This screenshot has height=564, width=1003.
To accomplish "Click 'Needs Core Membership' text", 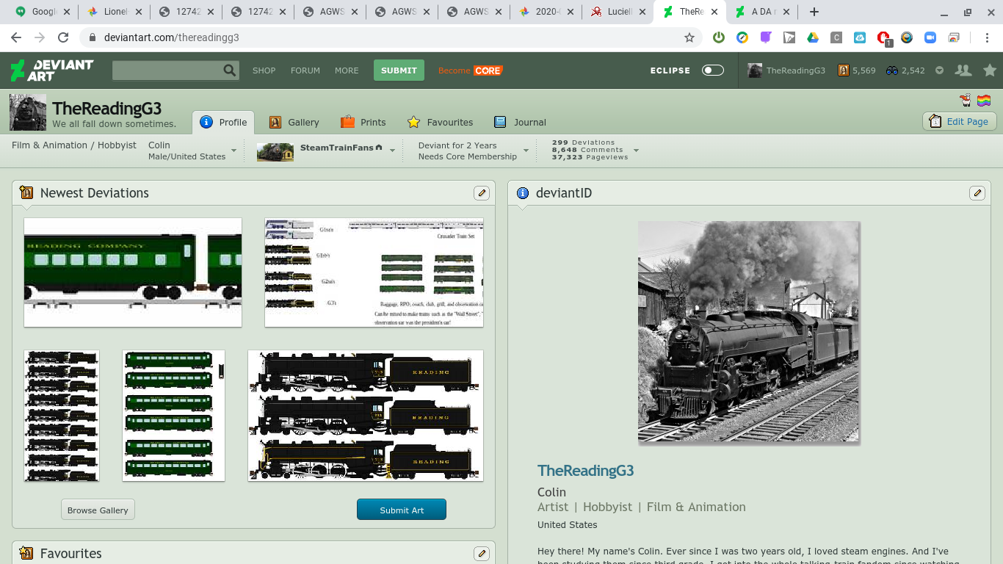I will click(468, 156).
